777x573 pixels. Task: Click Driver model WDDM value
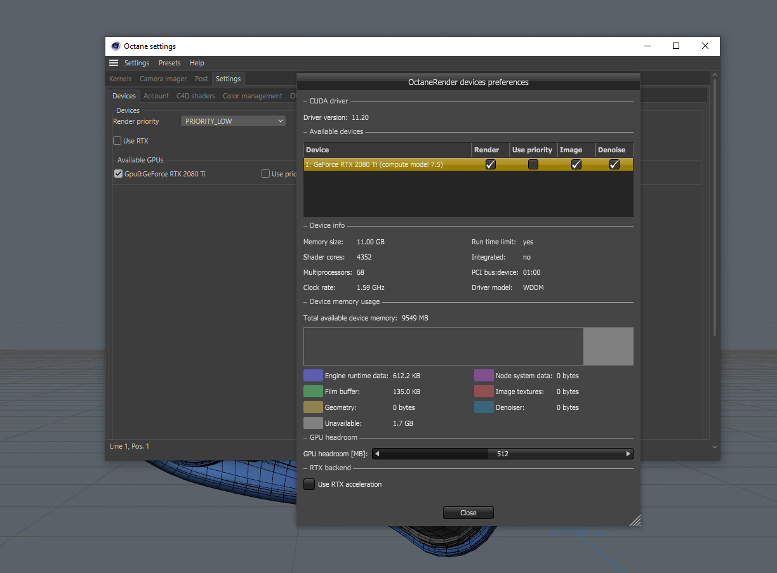point(533,287)
